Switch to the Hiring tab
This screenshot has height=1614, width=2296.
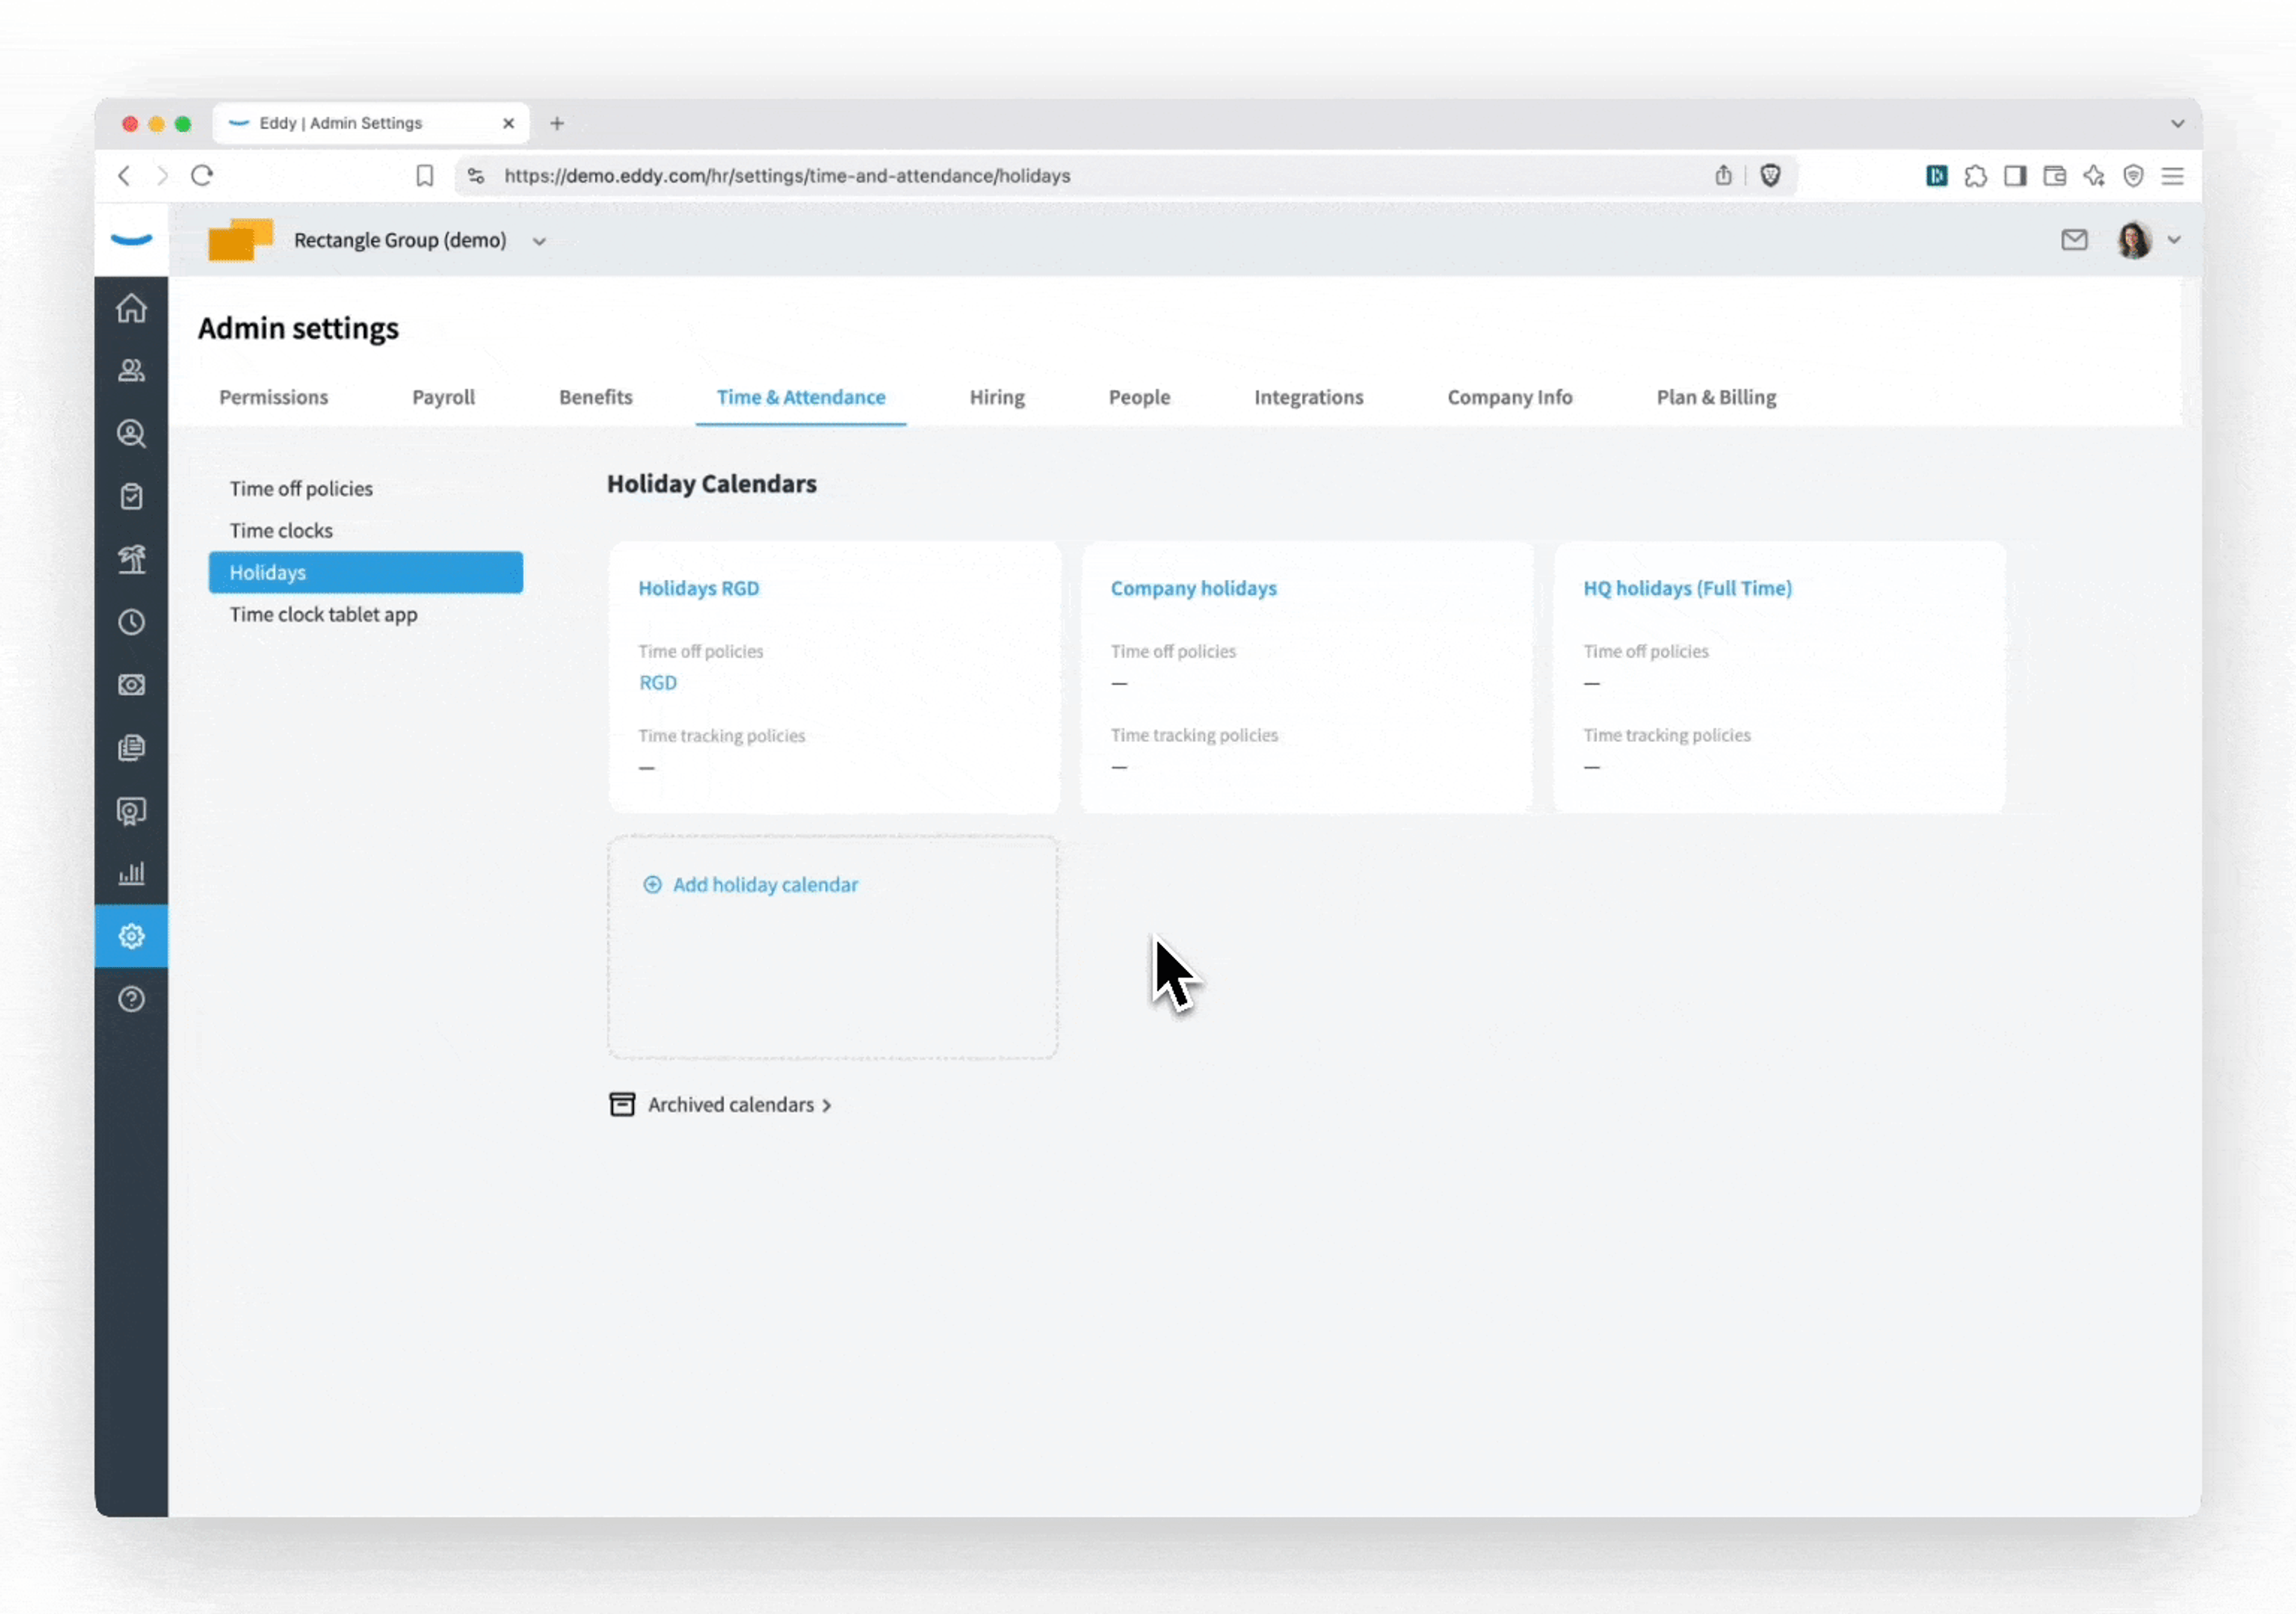coord(997,397)
